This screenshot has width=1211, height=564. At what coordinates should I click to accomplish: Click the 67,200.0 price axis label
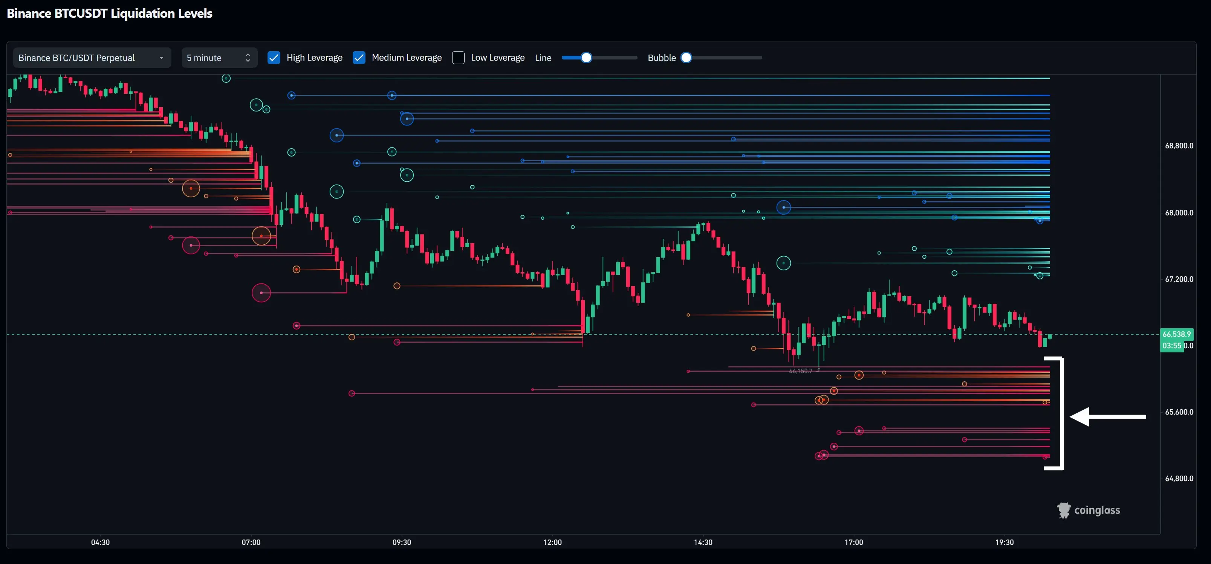tap(1179, 279)
